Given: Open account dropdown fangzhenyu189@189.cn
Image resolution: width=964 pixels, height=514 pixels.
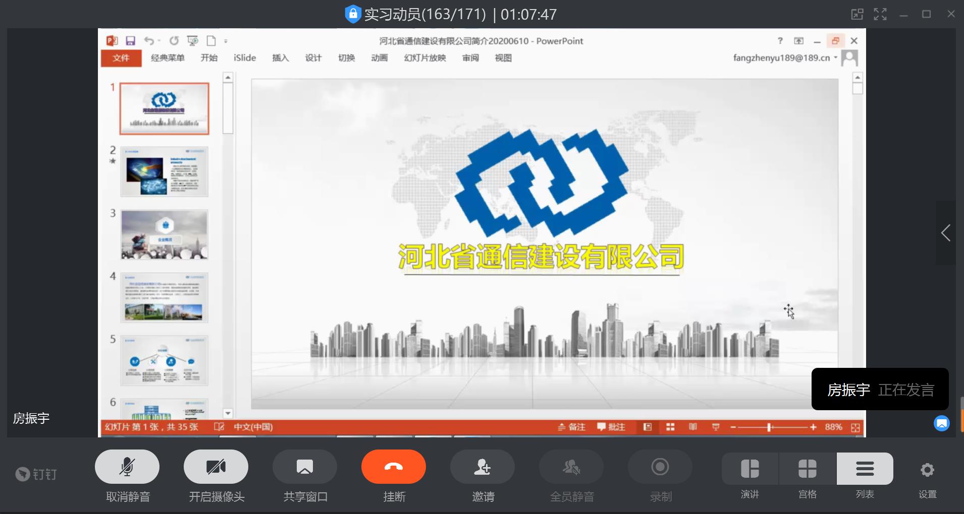Looking at the screenshot, I should tap(785, 58).
